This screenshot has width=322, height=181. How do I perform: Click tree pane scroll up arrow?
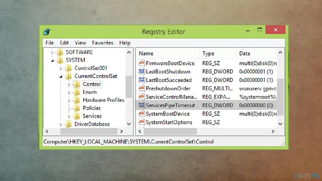click(x=129, y=52)
